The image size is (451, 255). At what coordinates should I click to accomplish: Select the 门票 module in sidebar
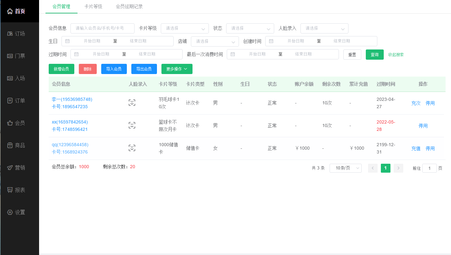(x=20, y=56)
